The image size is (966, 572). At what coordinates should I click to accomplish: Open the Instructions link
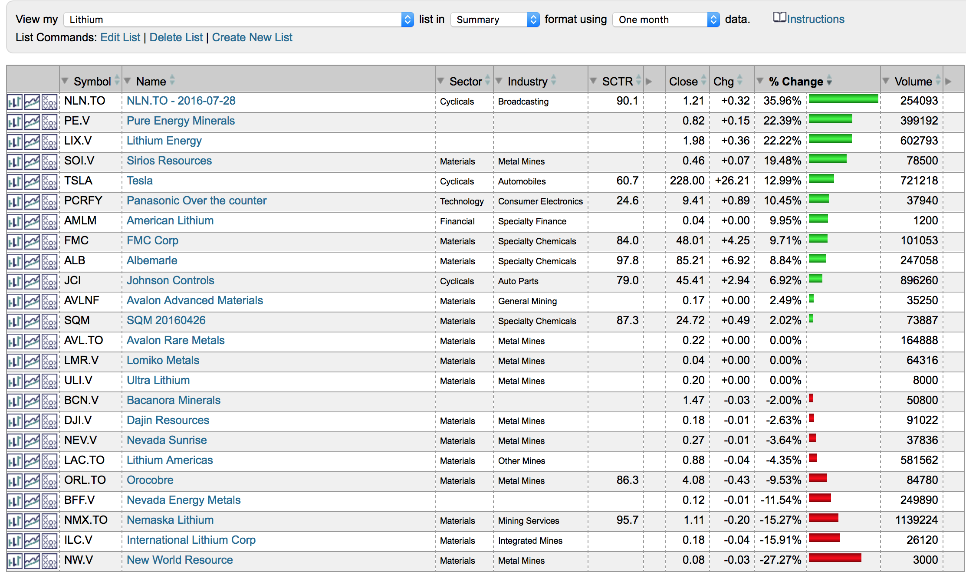pyautogui.click(x=816, y=19)
